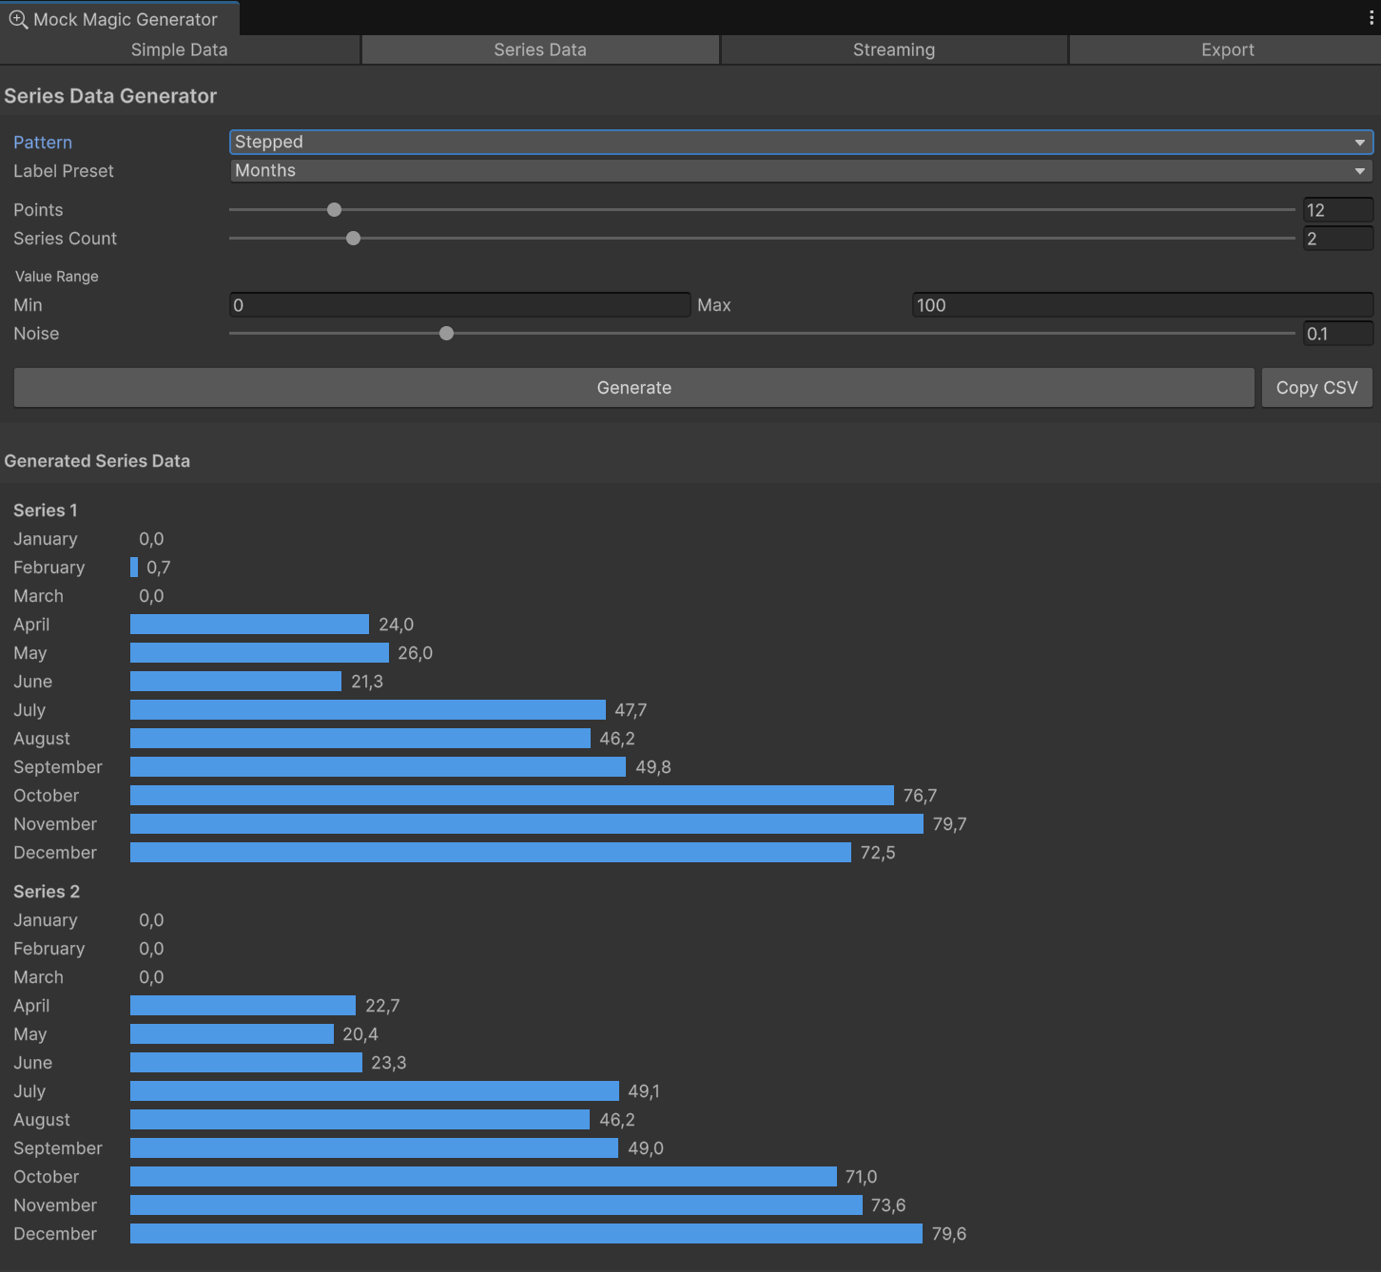Click the Label Preset label
This screenshot has height=1272, width=1381.
tap(64, 170)
